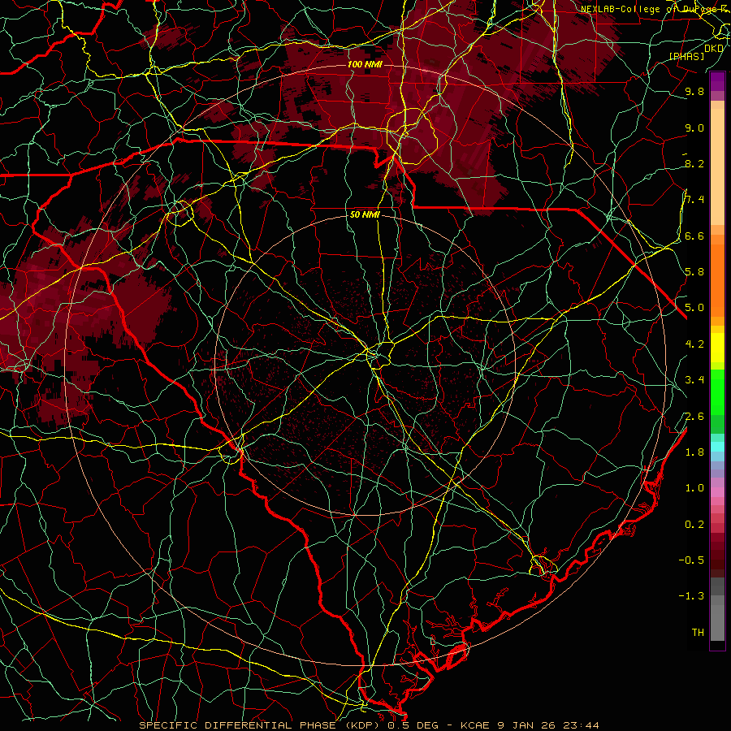Click the 2.6 value on the color scale
This screenshot has height=731, width=731.
point(694,416)
